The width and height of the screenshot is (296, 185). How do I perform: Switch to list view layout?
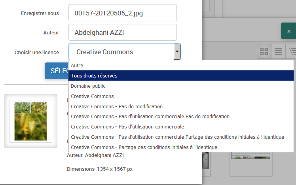click(x=278, y=51)
